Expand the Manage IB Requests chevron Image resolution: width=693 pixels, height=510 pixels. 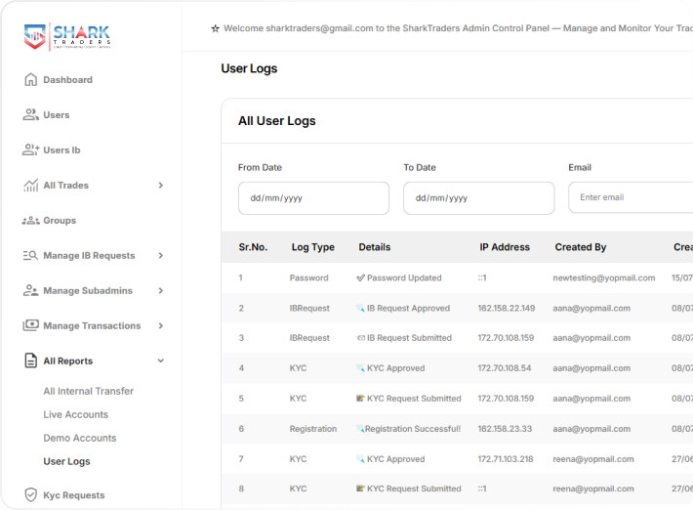coord(161,256)
